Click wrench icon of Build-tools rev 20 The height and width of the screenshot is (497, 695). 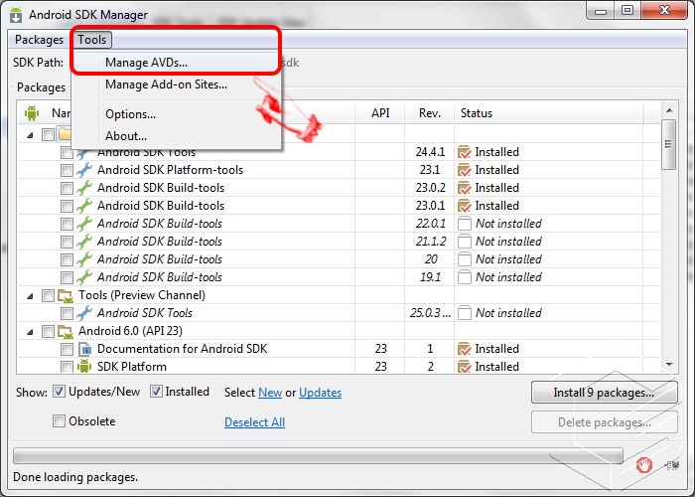click(x=84, y=259)
